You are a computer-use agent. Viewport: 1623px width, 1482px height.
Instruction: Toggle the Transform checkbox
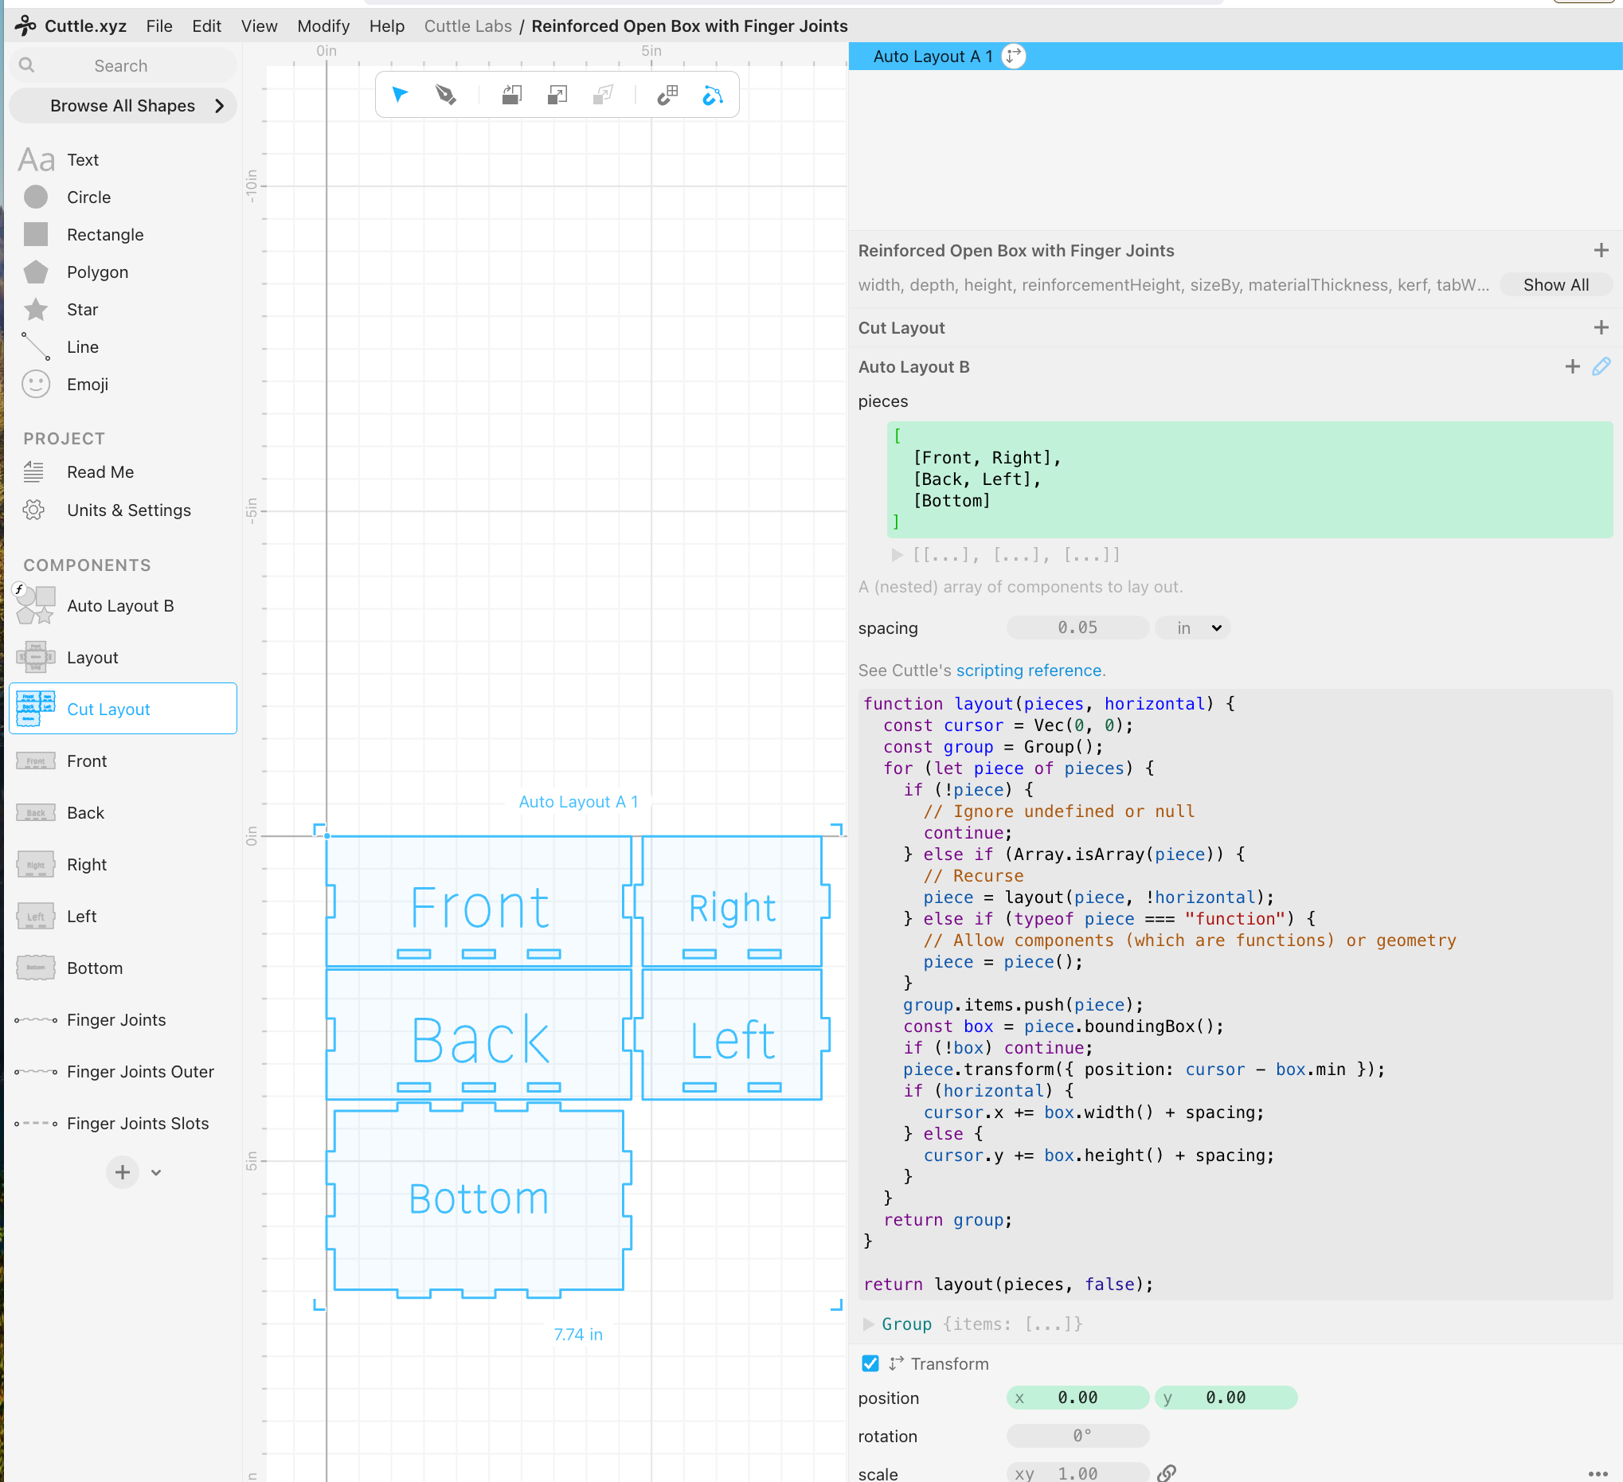(x=870, y=1363)
